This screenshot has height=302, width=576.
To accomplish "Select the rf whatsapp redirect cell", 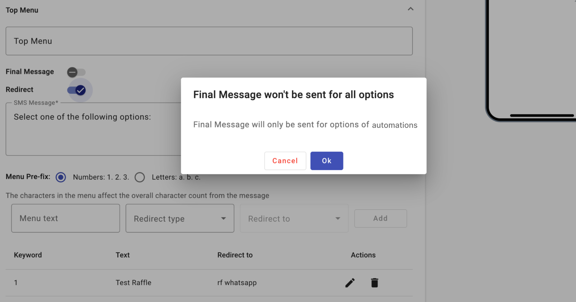I will click(237, 283).
